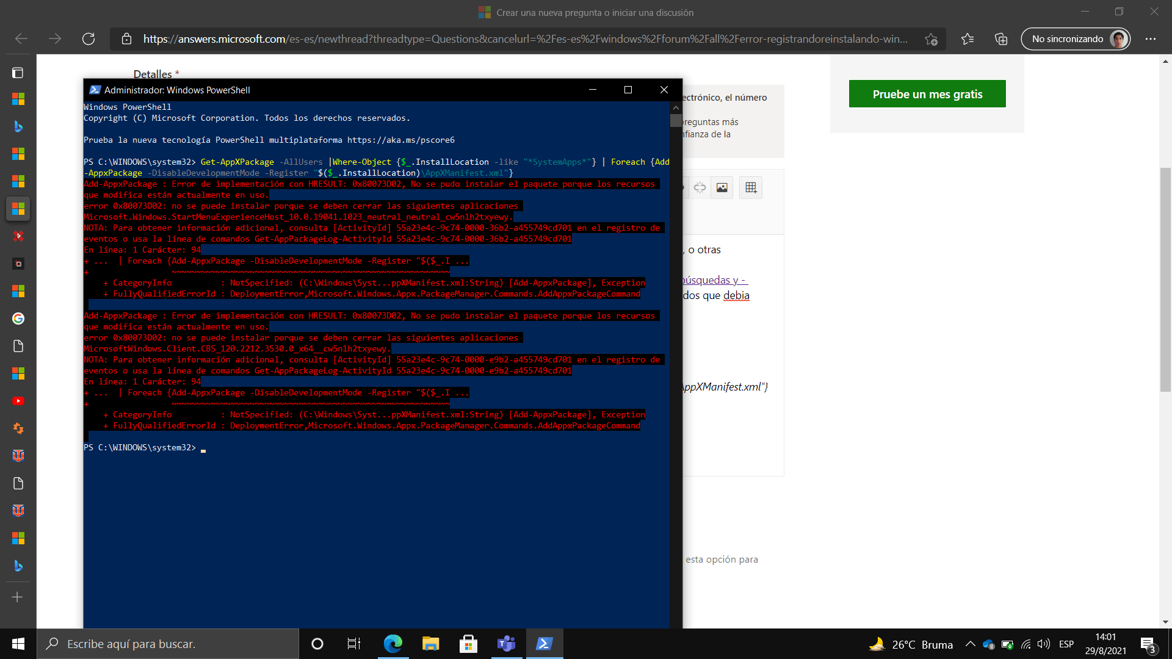Open a new tab with the plus icon

coord(18,597)
